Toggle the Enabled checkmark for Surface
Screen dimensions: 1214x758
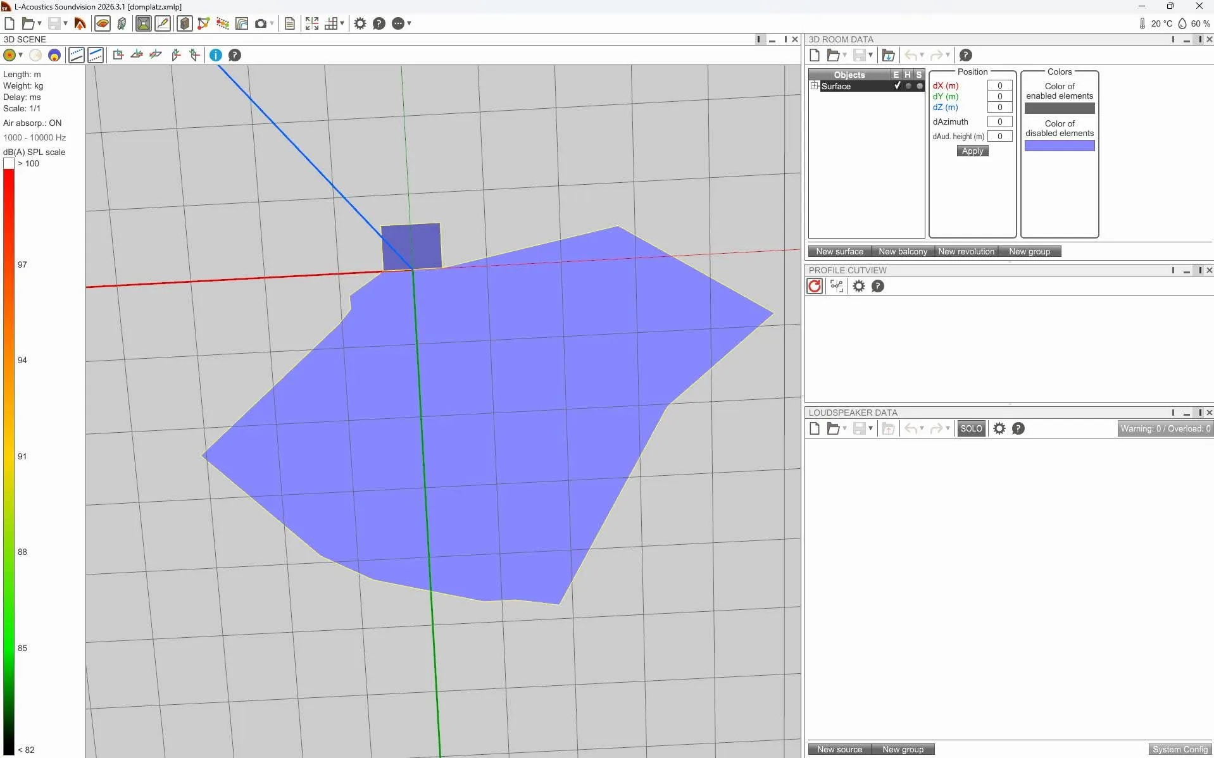[x=897, y=86]
